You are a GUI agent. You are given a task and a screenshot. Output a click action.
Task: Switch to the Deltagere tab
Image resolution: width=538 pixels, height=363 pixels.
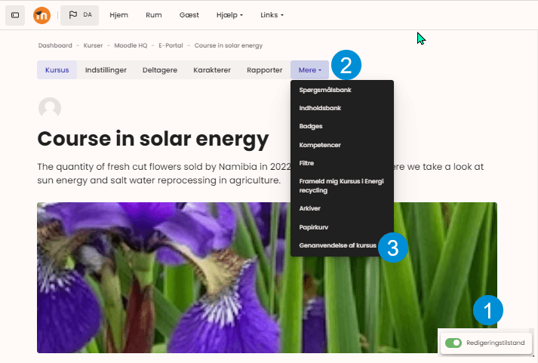160,70
